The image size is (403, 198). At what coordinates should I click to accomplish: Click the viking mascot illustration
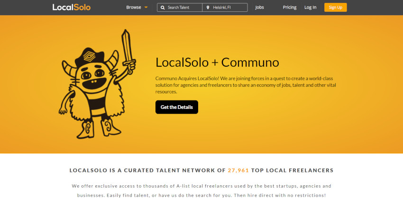pos(97,84)
